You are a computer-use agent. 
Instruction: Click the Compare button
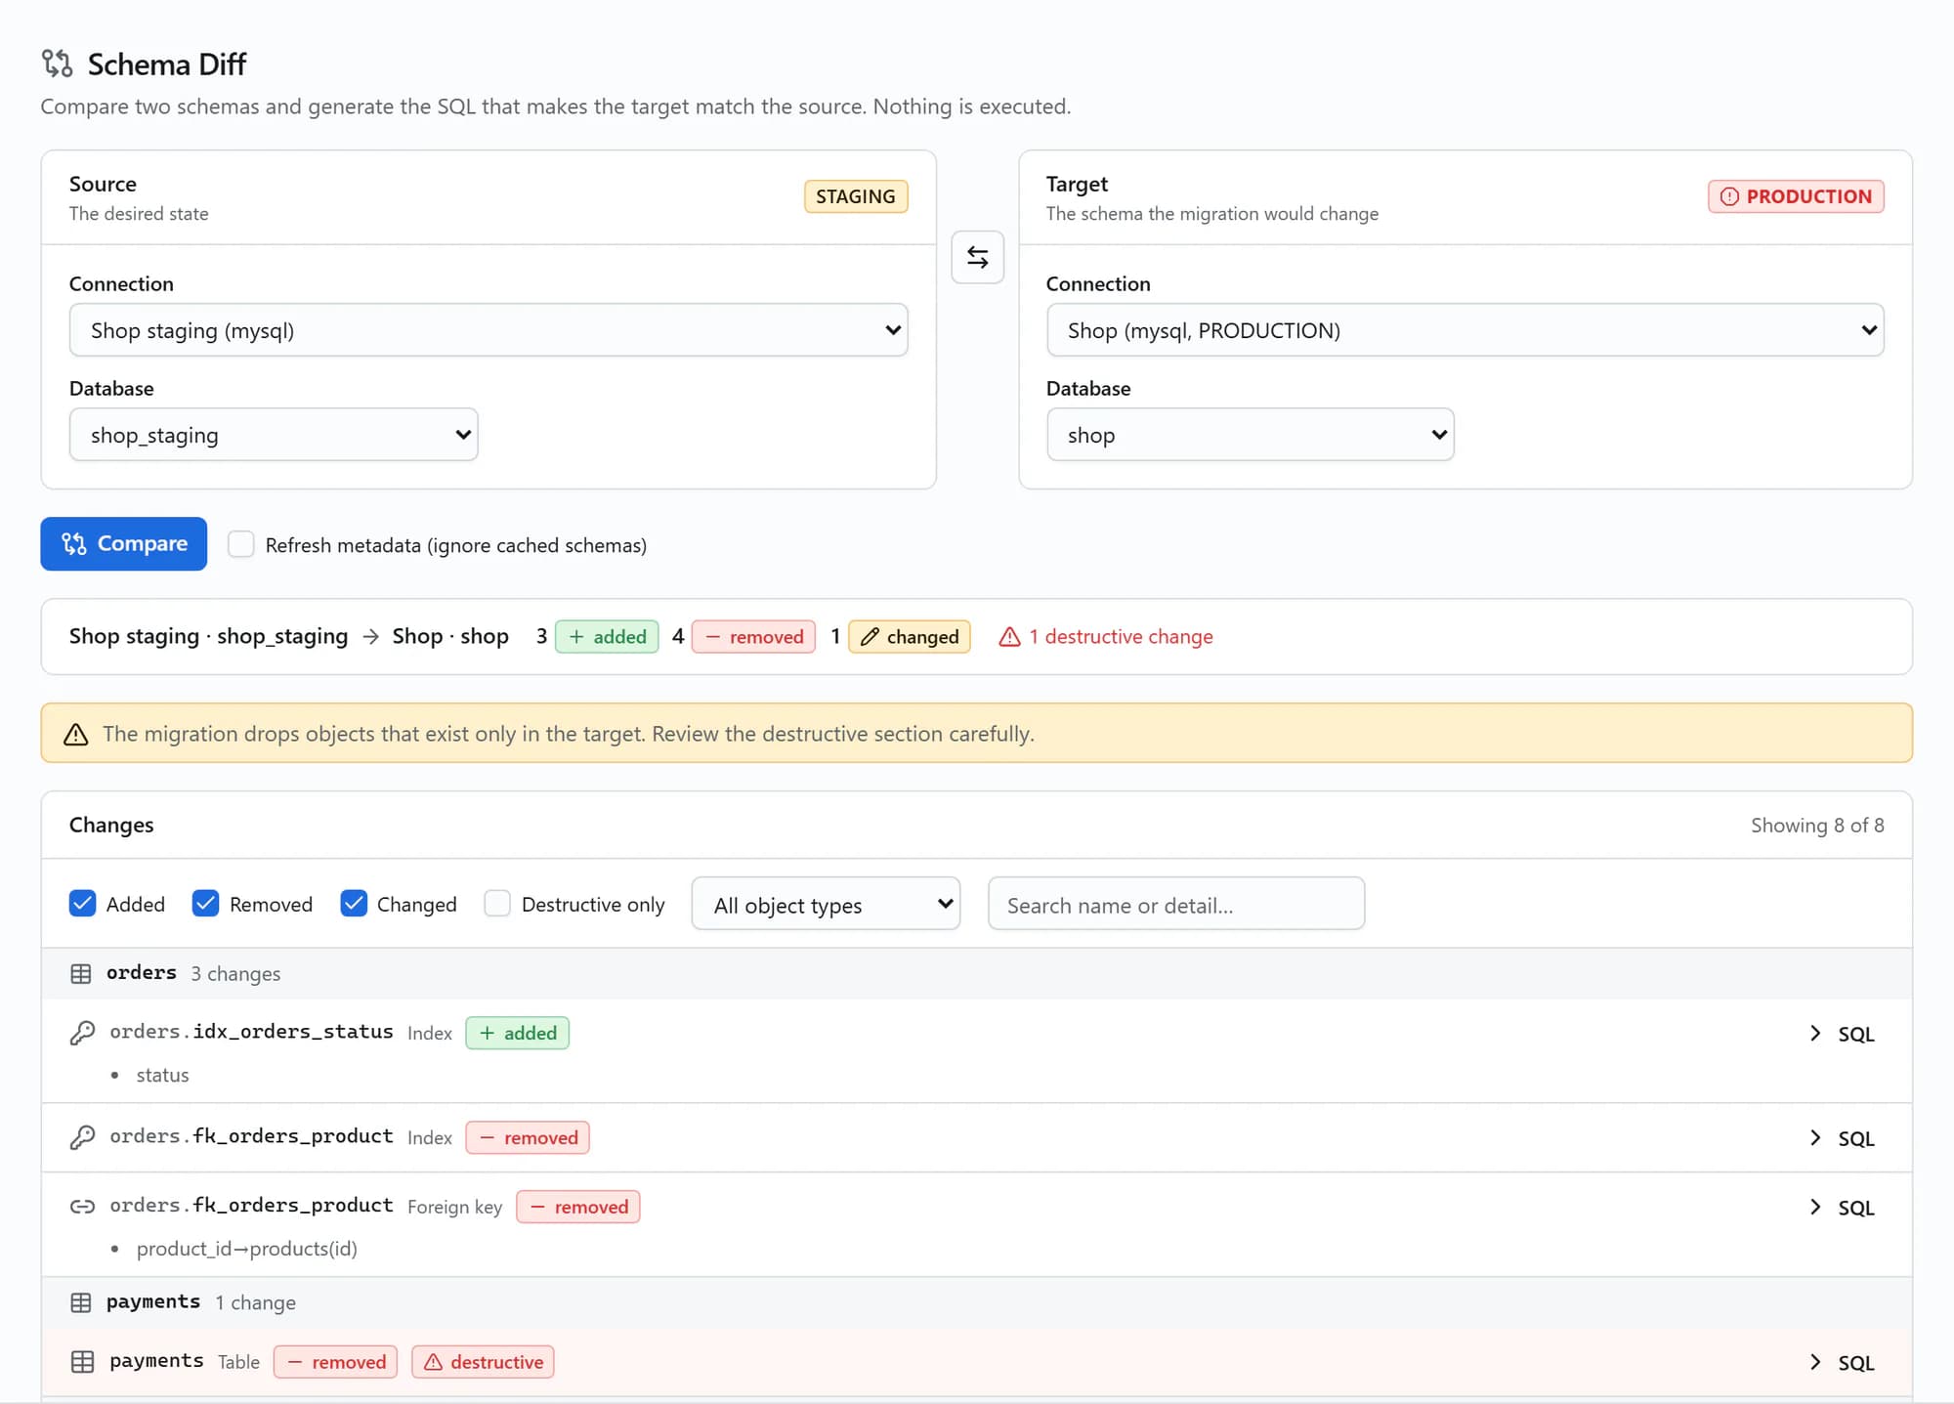click(124, 544)
